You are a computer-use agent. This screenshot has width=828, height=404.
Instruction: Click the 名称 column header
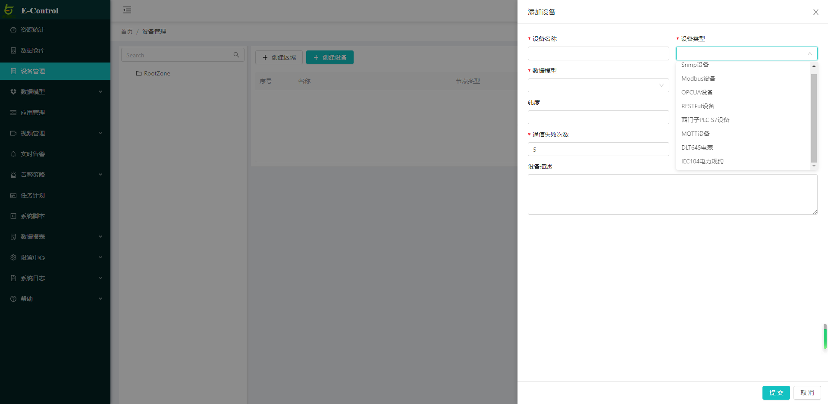pyautogui.click(x=304, y=81)
